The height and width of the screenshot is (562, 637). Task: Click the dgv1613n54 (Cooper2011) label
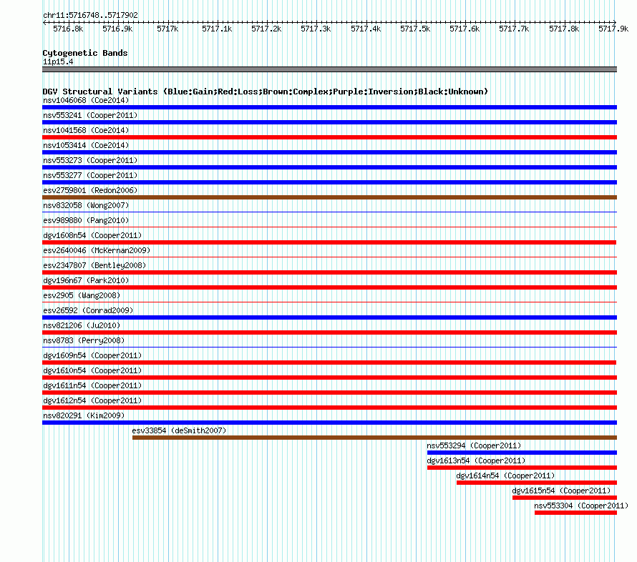pos(476,460)
